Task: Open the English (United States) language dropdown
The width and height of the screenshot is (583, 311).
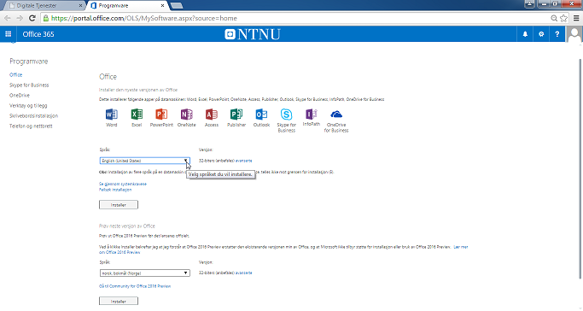Action: pos(144,161)
